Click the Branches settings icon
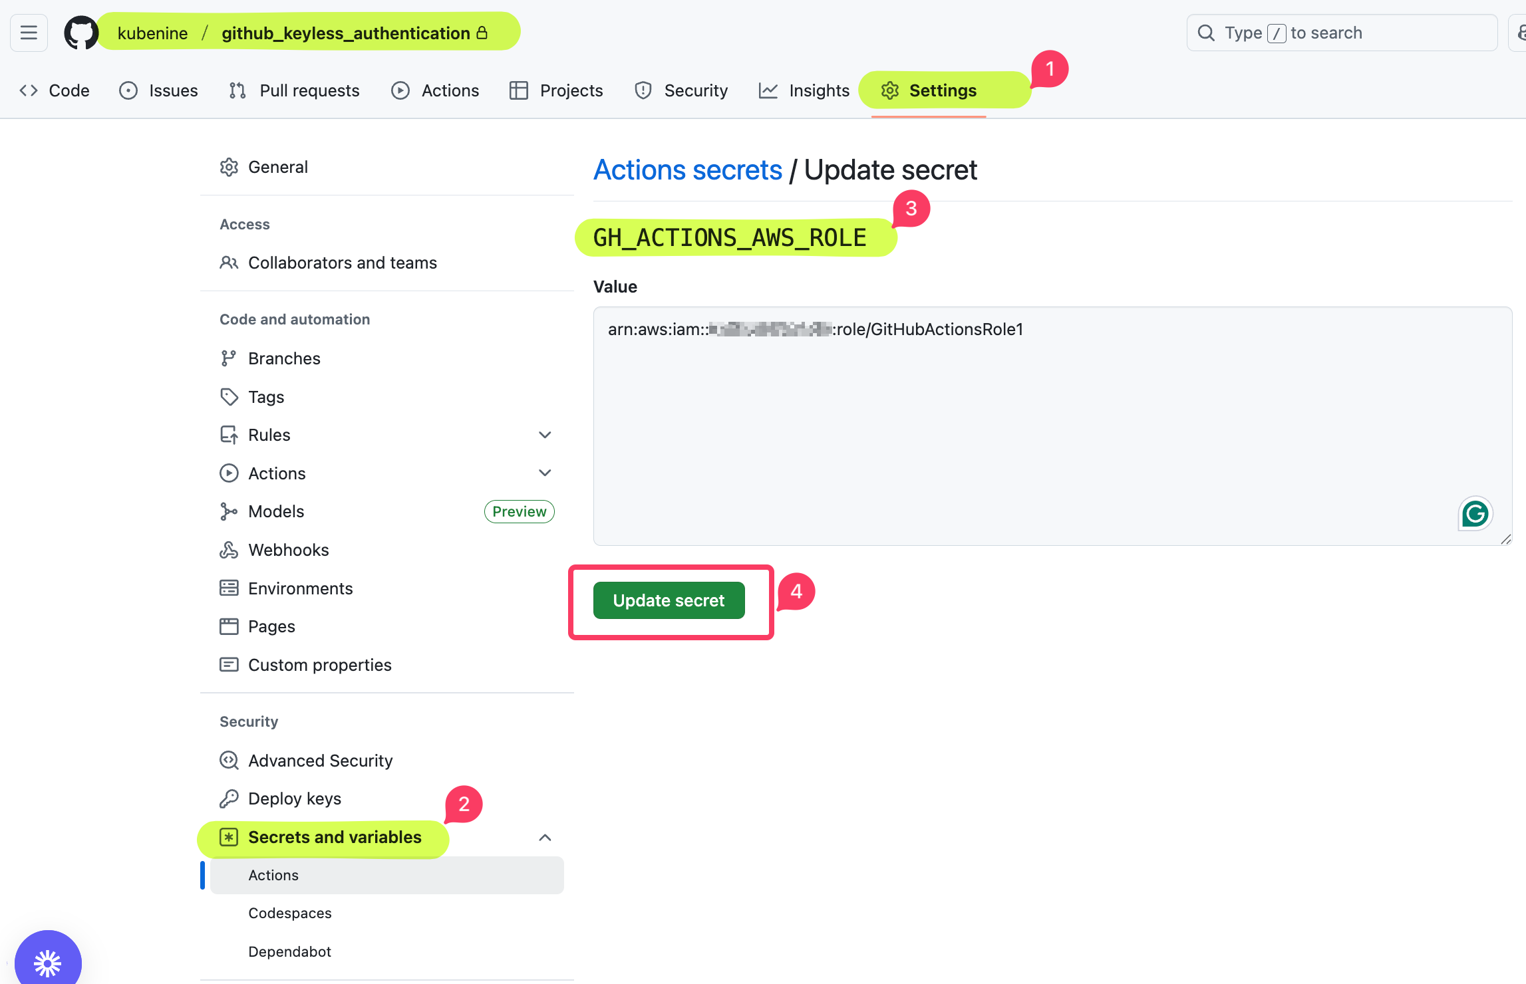Viewport: 1526px width, 984px height. [x=229, y=358]
